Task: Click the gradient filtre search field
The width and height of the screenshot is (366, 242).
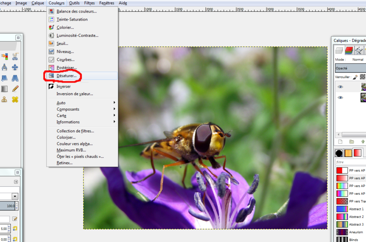Action: [351, 162]
